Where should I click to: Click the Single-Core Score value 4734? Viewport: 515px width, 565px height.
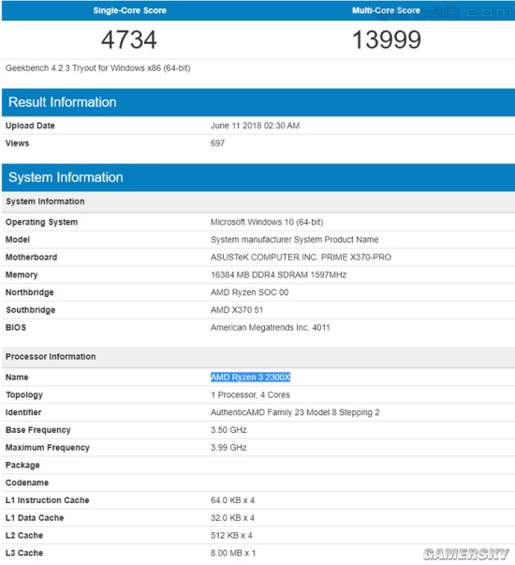point(129,39)
